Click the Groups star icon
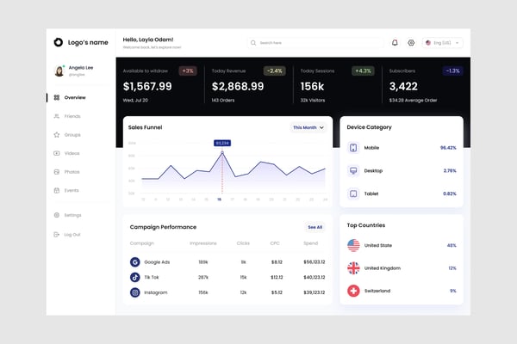The image size is (517, 344). [57, 135]
